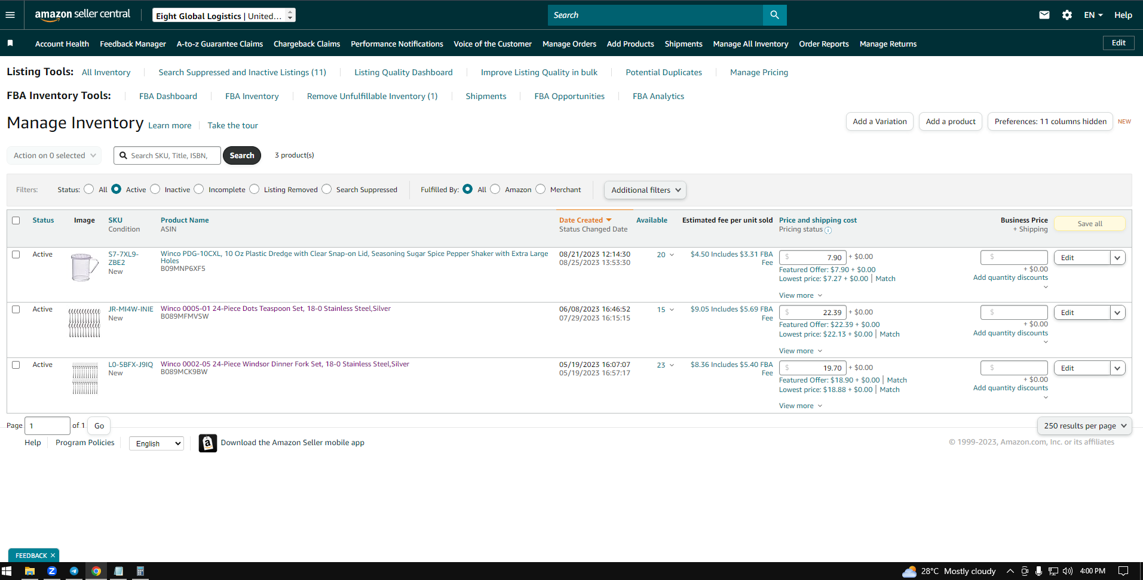Open the weather widget on taskbar
Image resolution: width=1143 pixels, height=580 pixels.
(949, 571)
